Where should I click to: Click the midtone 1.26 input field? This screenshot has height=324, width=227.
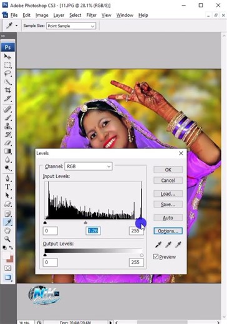click(93, 231)
